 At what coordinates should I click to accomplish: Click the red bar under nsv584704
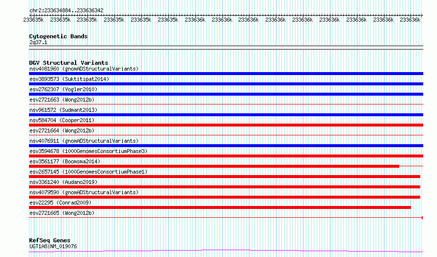tap(226, 125)
